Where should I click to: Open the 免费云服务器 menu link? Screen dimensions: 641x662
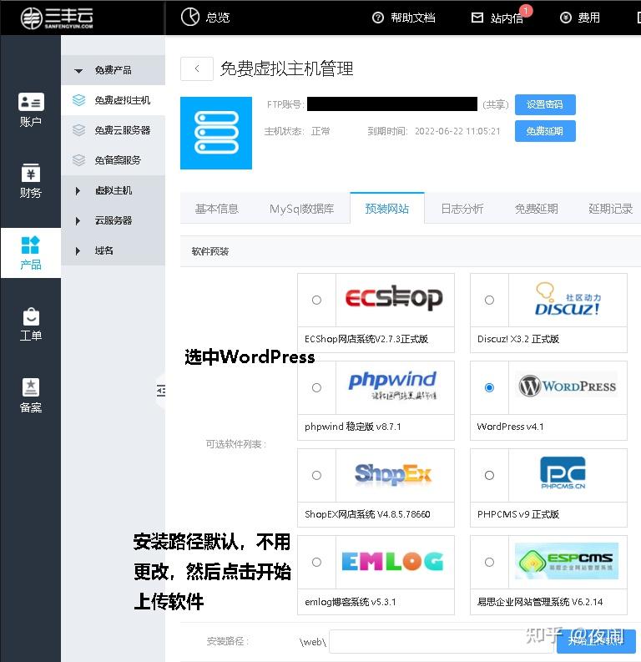(123, 130)
